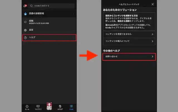Open the current book cover thumbnail
Image resolution: width=178 pixels, height=112 pixels.
point(49,106)
